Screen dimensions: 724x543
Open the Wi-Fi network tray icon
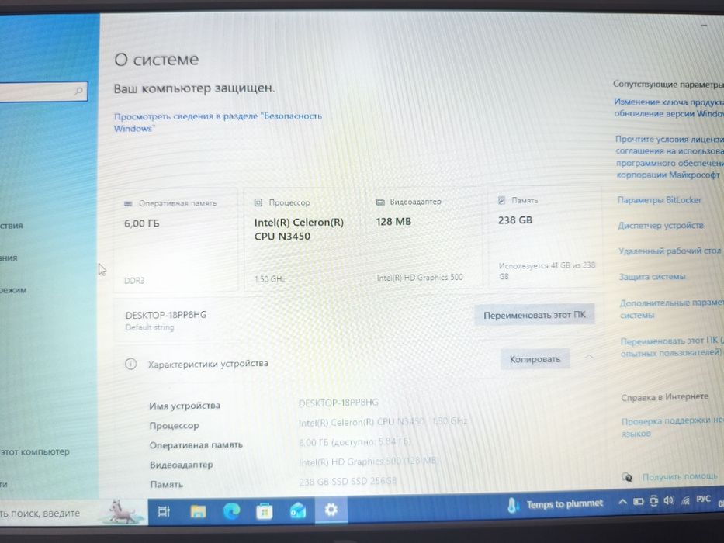(685, 500)
